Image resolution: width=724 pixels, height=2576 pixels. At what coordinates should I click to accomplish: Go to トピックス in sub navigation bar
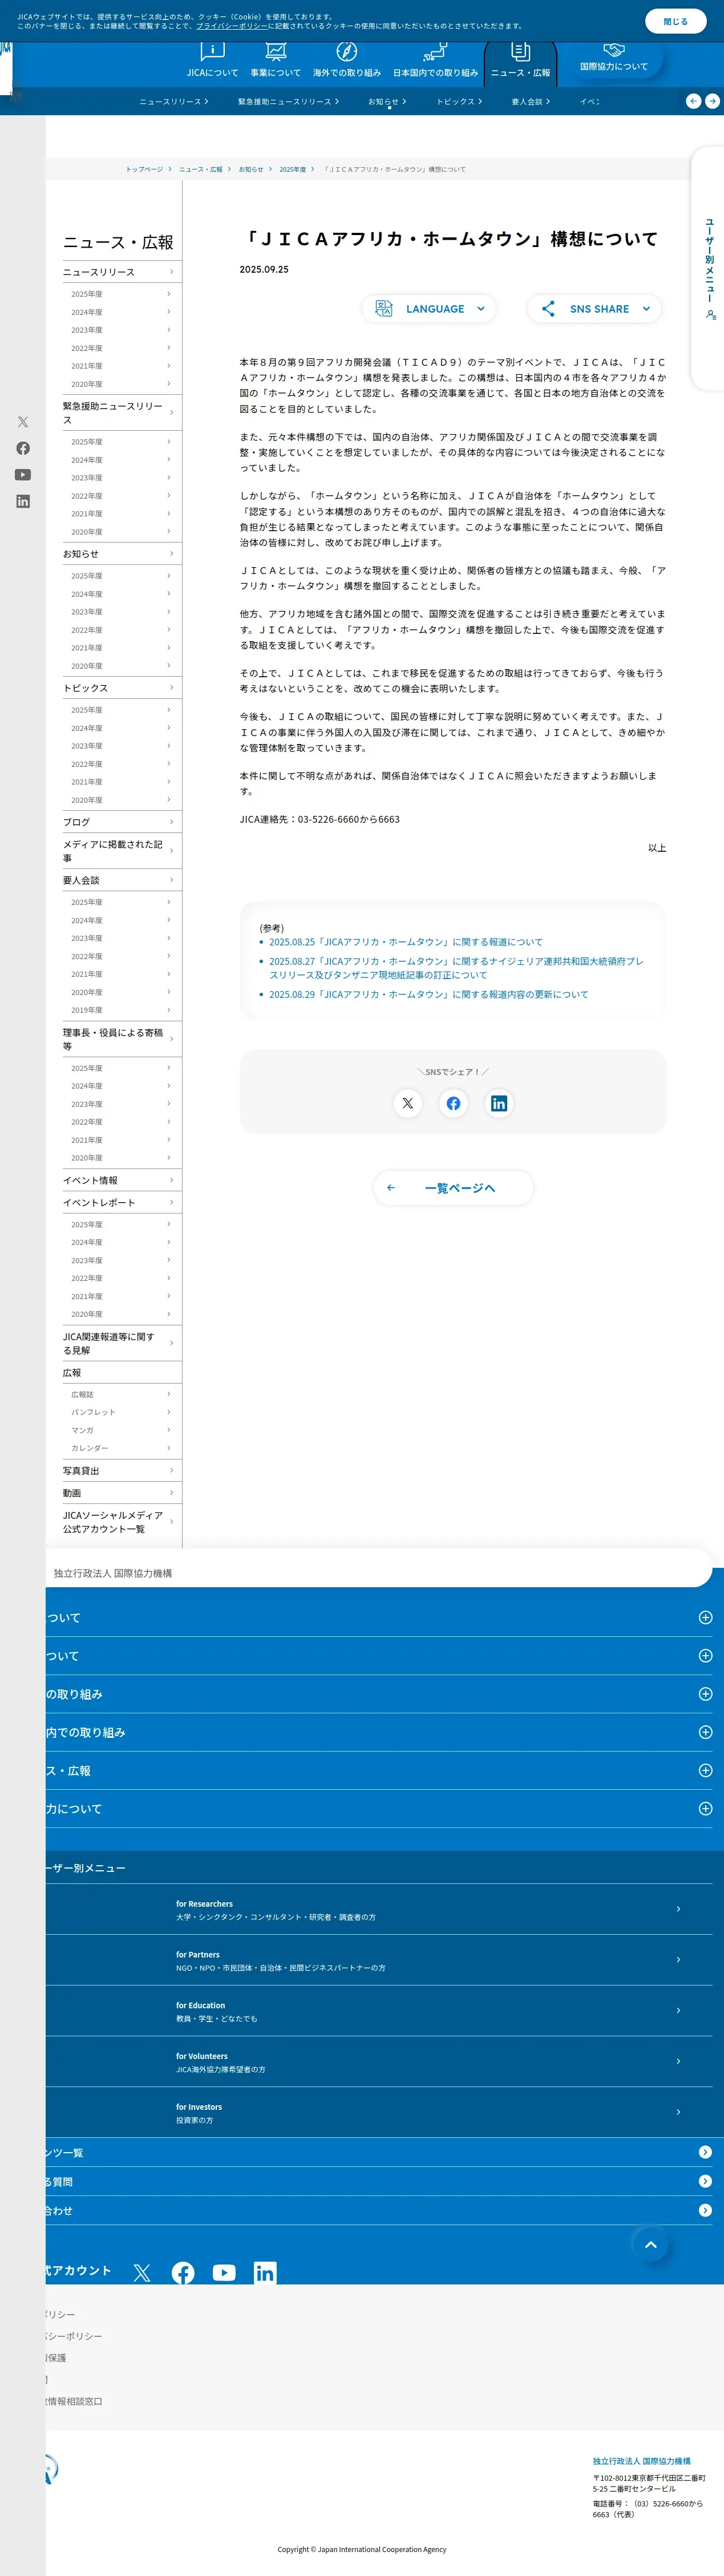459,101
